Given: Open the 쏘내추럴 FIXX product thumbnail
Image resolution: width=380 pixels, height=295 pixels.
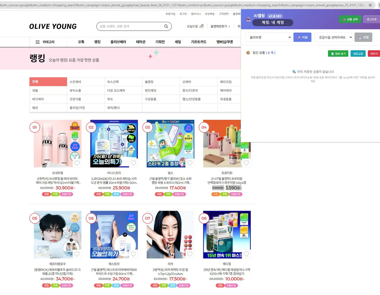Looking at the screenshot, I should [x=58, y=144].
